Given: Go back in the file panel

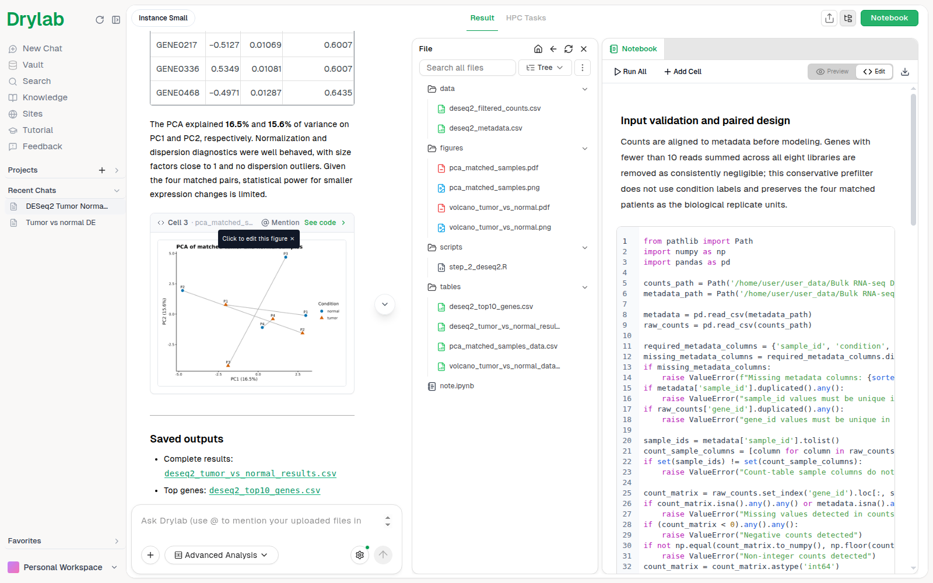Looking at the screenshot, I should [x=553, y=49].
